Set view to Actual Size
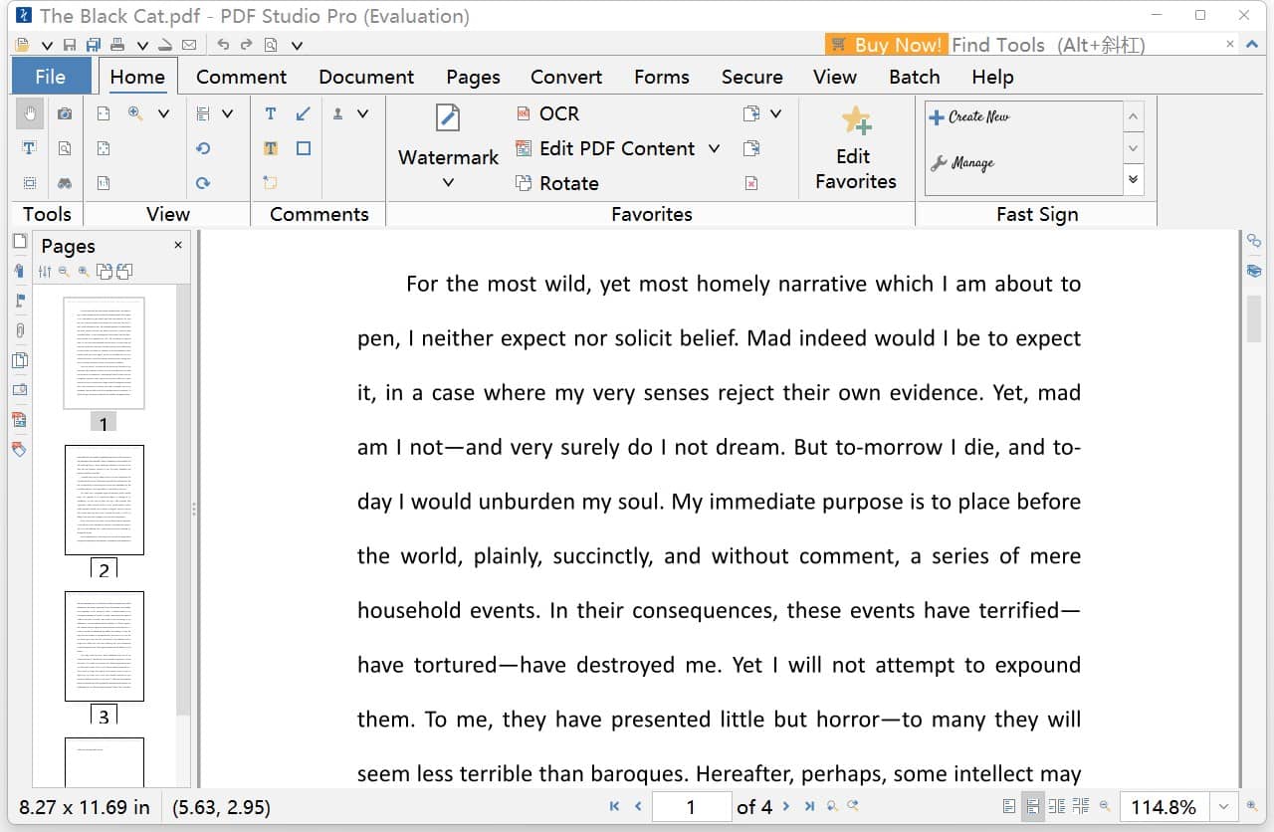Screen dimensions: 1274x832 104,183
